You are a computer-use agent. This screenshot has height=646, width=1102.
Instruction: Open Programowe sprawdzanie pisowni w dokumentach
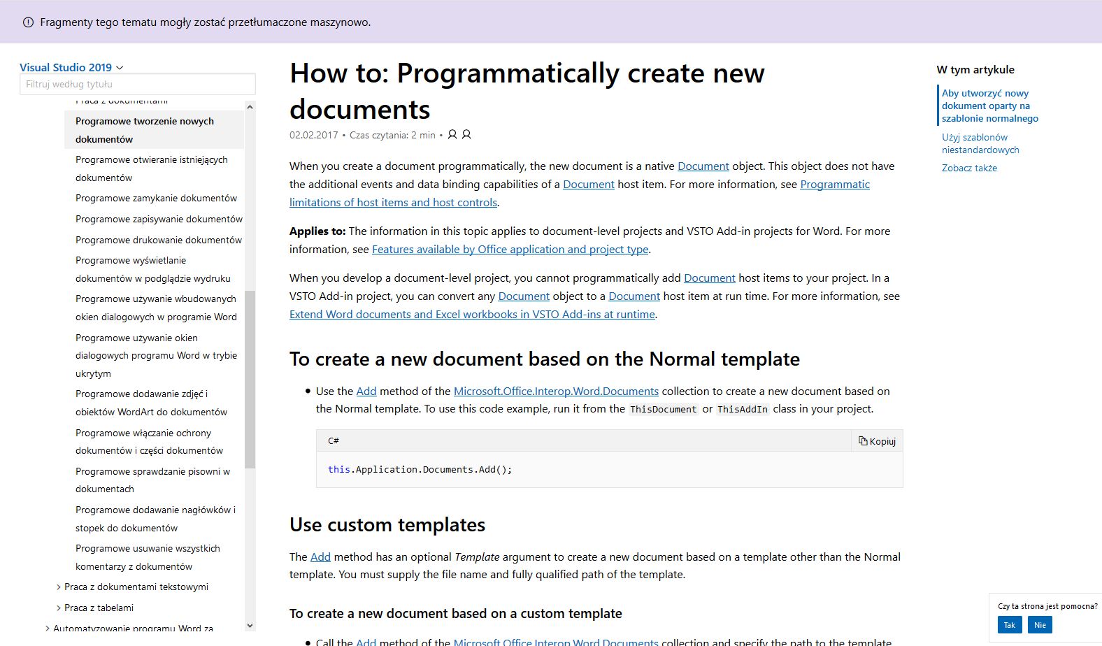[x=152, y=480]
